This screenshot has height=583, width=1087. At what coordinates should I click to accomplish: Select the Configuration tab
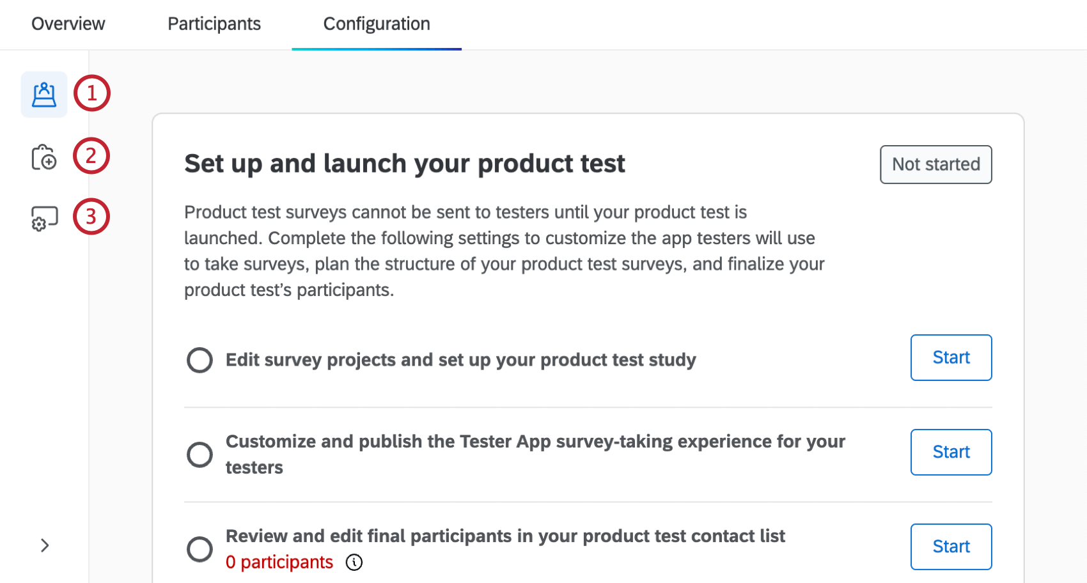click(x=377, y=24)
